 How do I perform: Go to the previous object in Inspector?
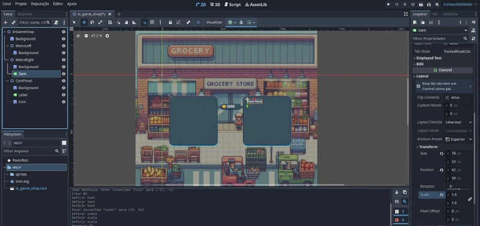tap(460, 22)
